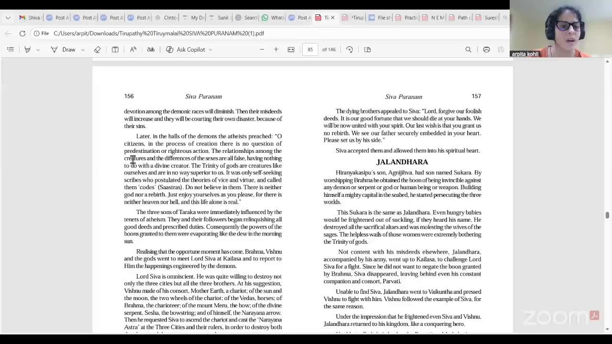Open the PDF table of contents panel
Screen dimensions: 612x344
tap(11, 49)
